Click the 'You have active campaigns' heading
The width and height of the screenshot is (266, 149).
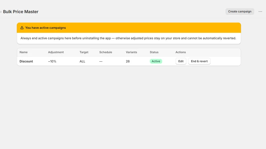(x=46, y=28)
